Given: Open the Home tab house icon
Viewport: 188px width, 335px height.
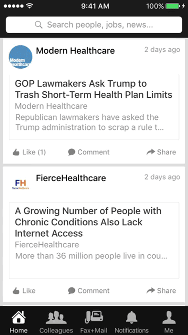Looking at the screenshot, I should pos(18,317).
